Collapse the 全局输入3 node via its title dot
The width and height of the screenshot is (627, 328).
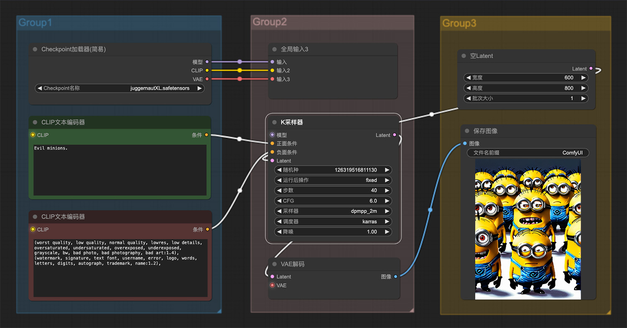(275, 49)
